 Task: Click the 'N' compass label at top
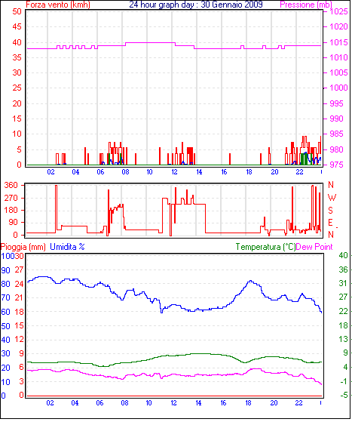click(331, 185)
